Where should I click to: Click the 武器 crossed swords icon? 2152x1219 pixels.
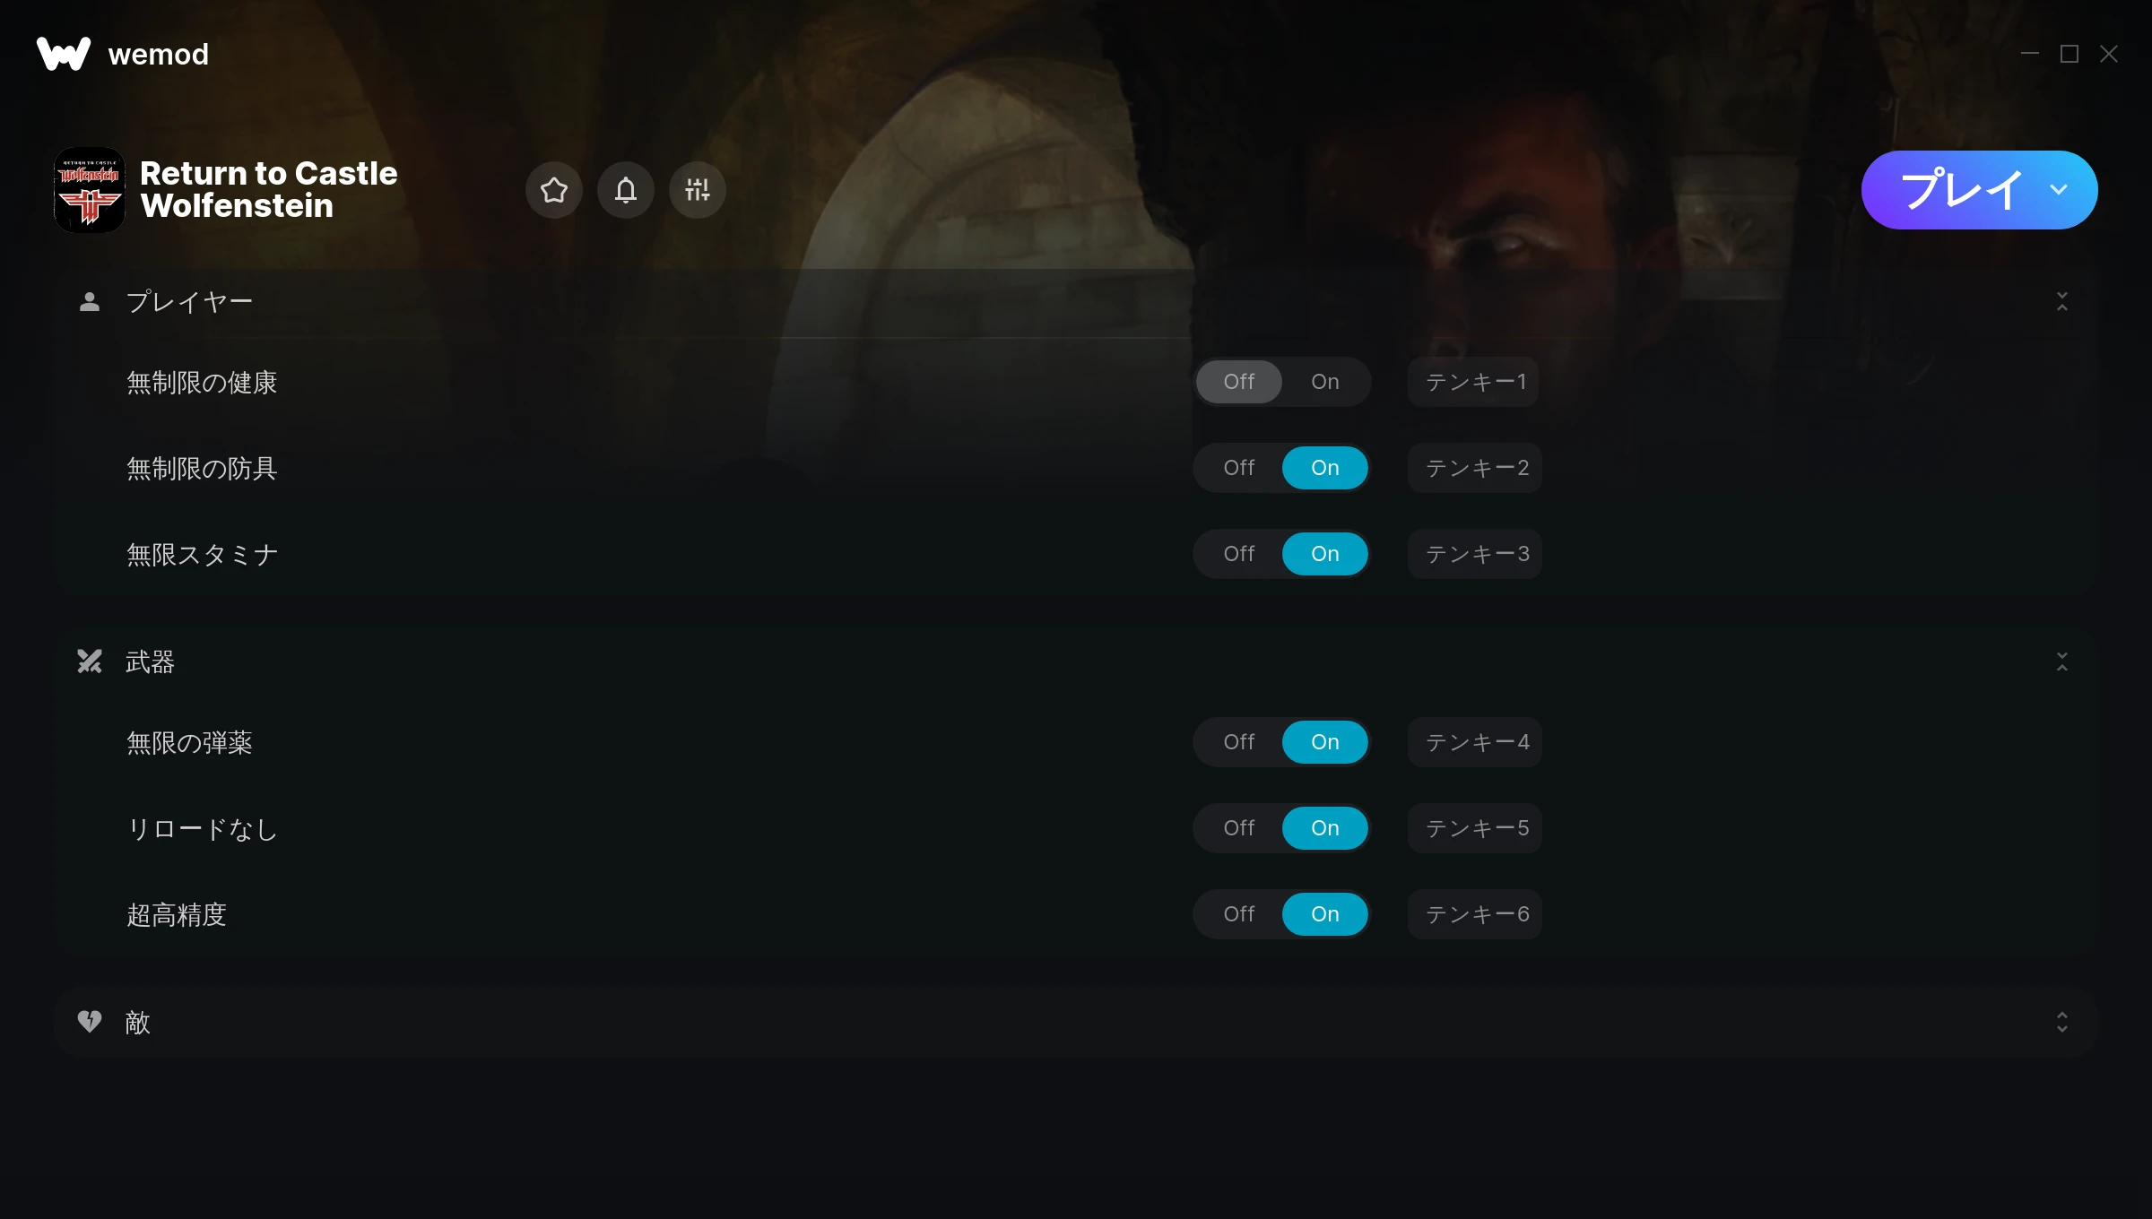90,661
